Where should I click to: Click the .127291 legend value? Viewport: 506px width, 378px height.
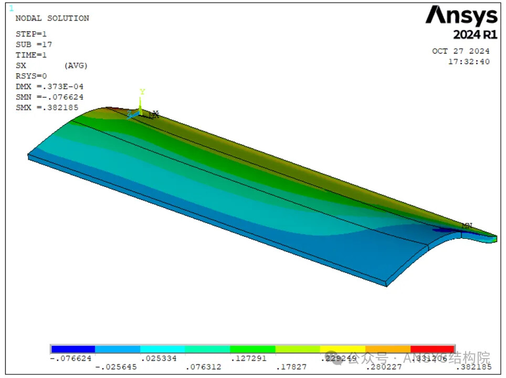tap(249, 359)
